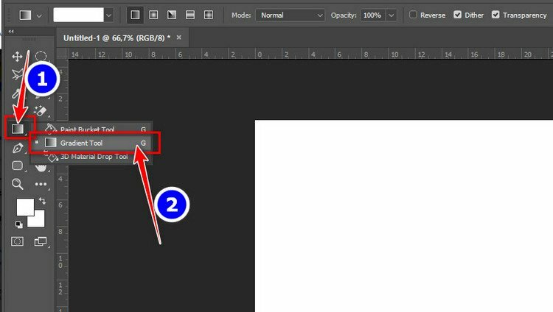Choose the Diamond Gradient style icon
The image size is (553, 312).
[209, 15]
